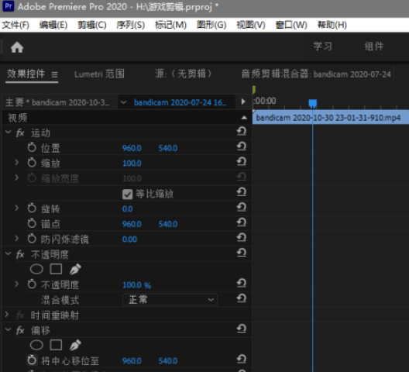
Task: Expand the 缩放宽度 property
Action: (17, 177)
